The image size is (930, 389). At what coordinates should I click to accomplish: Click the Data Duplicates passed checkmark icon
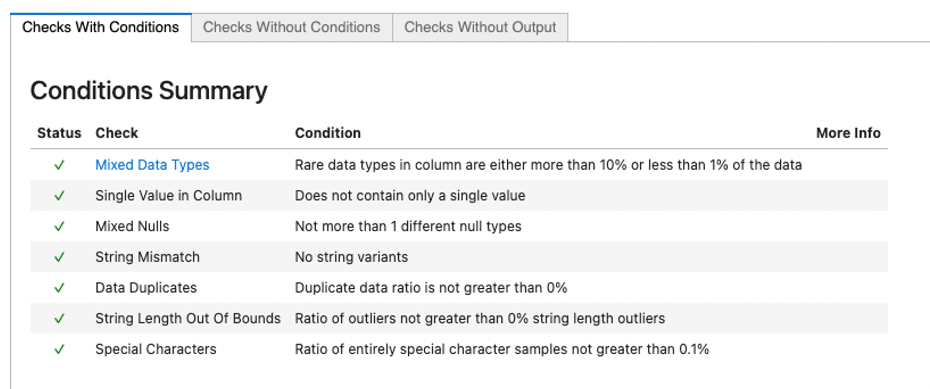click(x=59, y=288)
